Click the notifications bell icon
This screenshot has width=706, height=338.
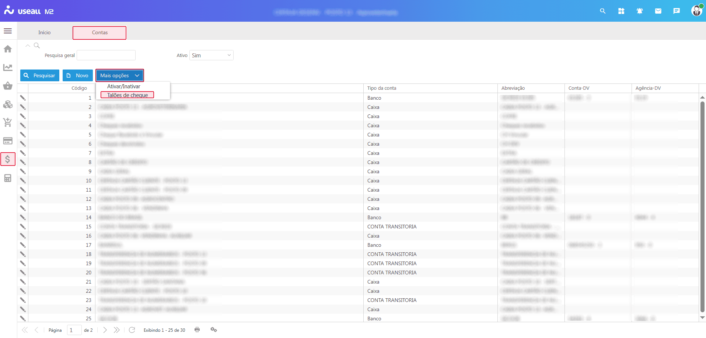tap(639, 11)
